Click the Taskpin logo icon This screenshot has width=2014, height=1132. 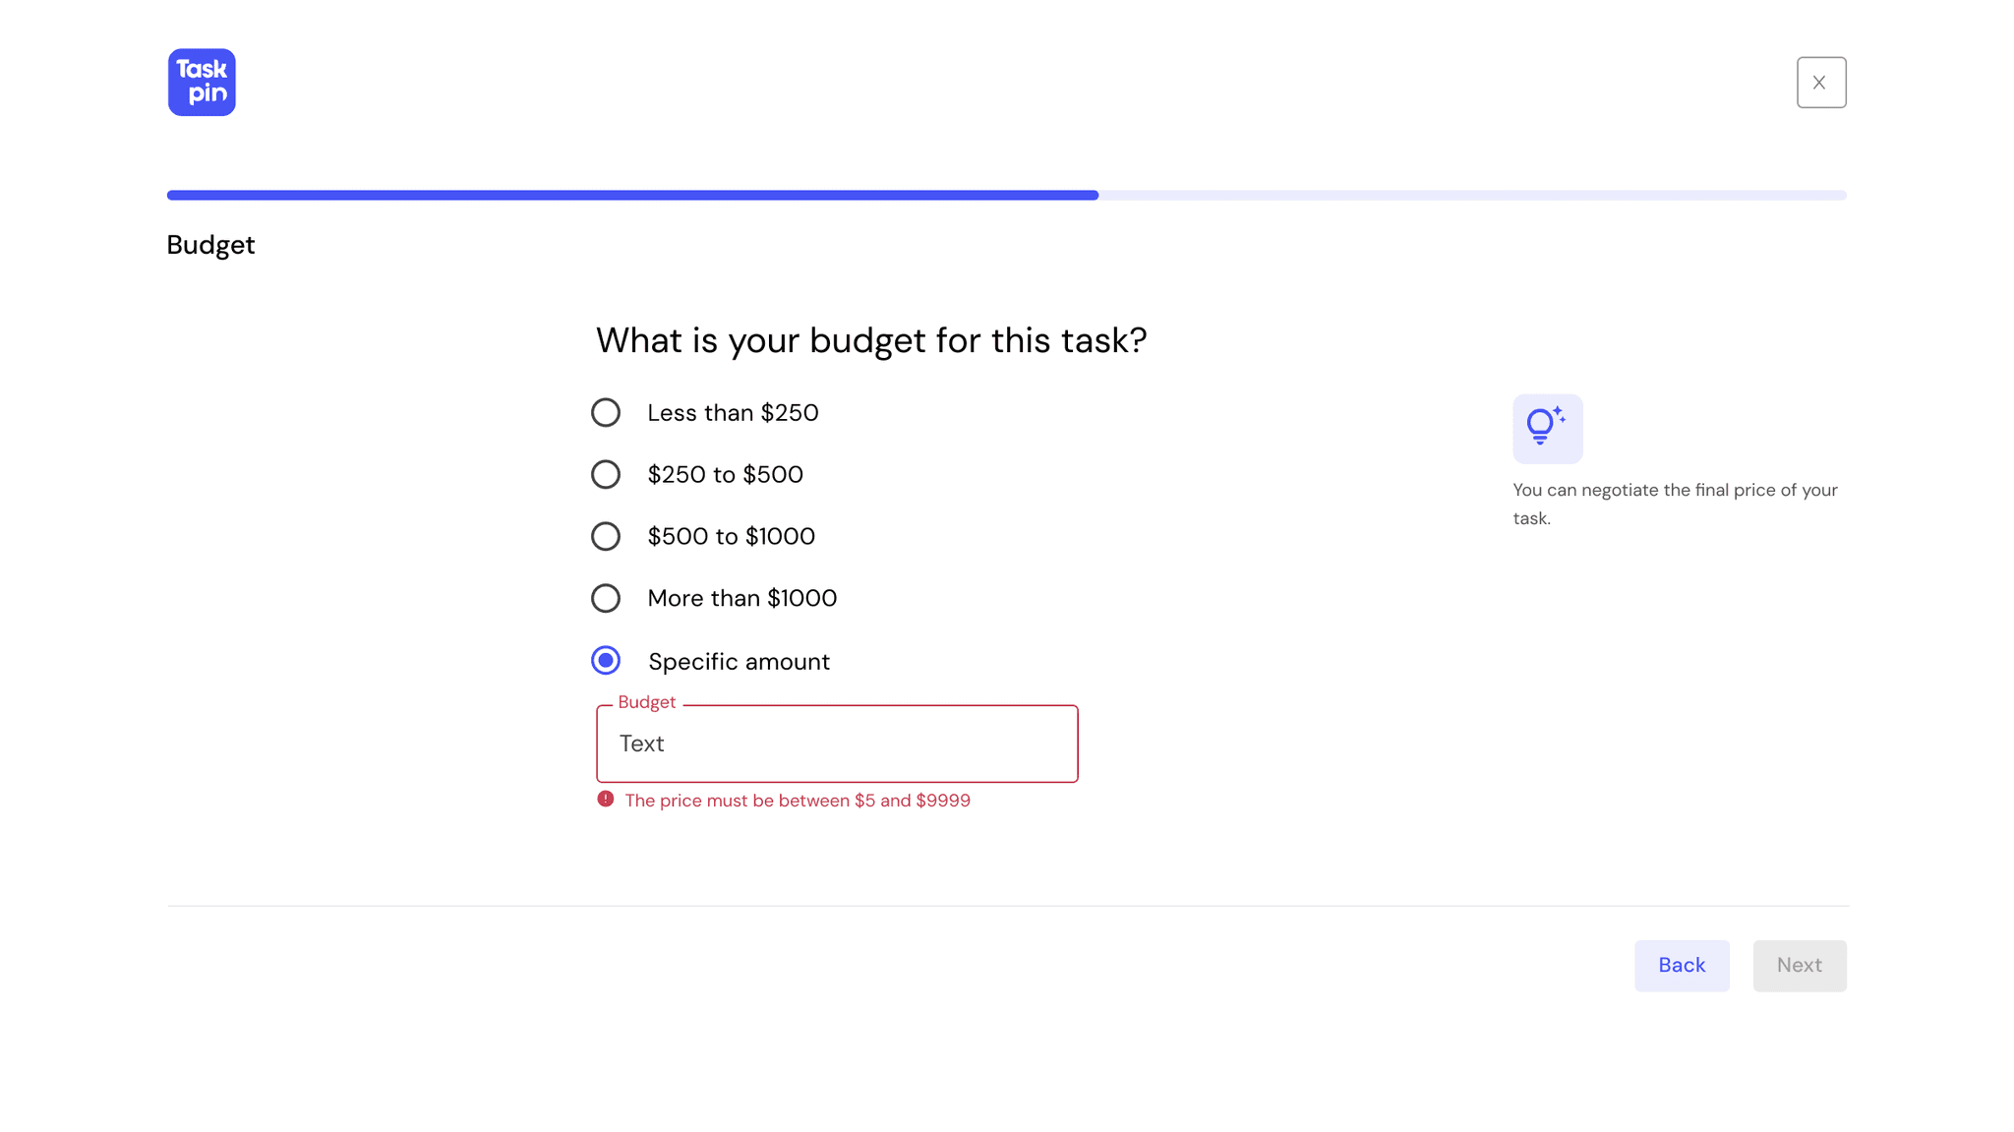[202, 83]
